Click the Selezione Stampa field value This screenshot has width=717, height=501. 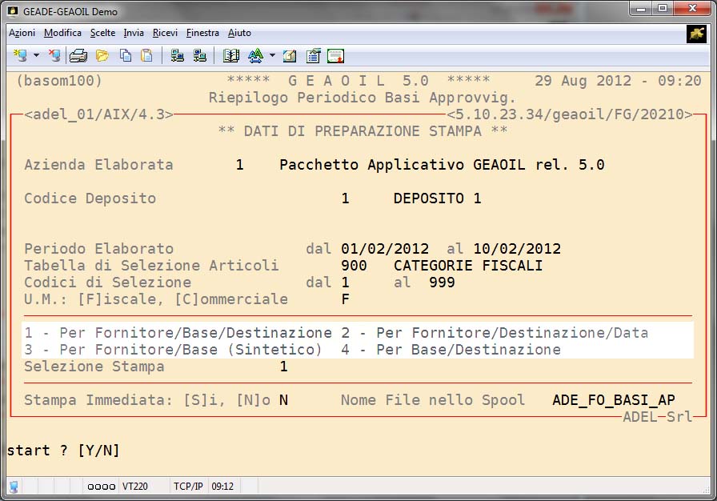pos(283,367)
